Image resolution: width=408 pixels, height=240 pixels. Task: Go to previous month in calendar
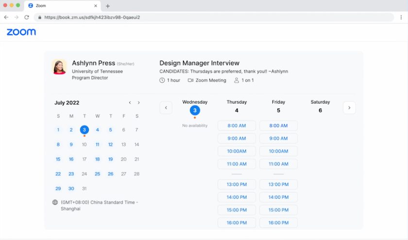point(130,103)
